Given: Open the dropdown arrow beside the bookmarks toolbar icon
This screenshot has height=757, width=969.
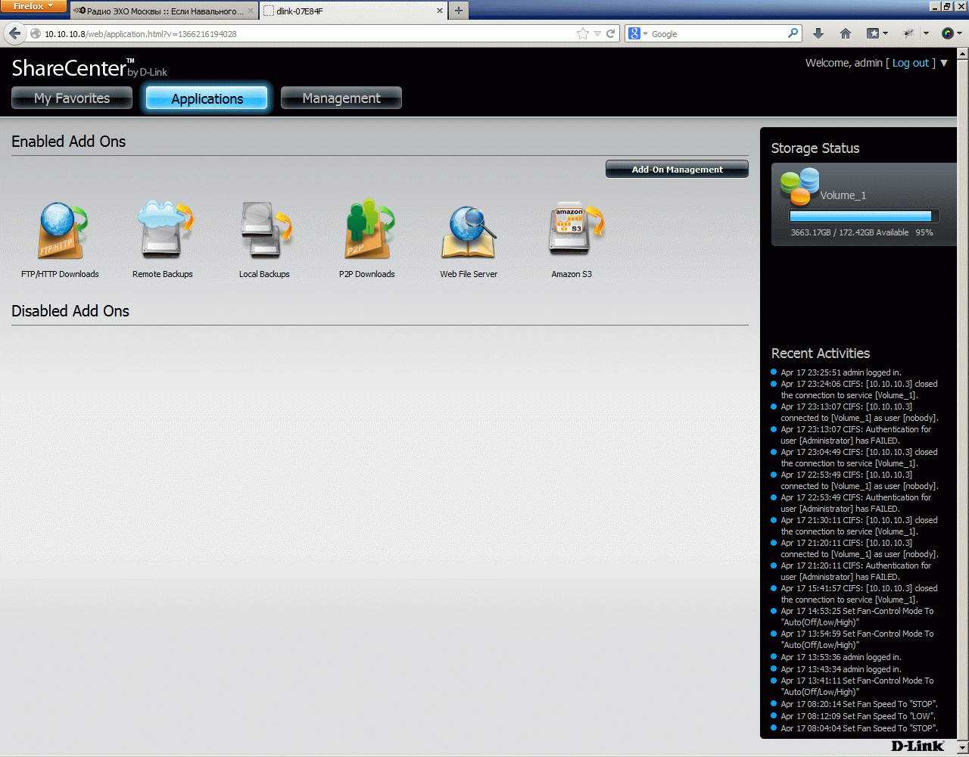Looking at the screenshot, I should 885,33.
